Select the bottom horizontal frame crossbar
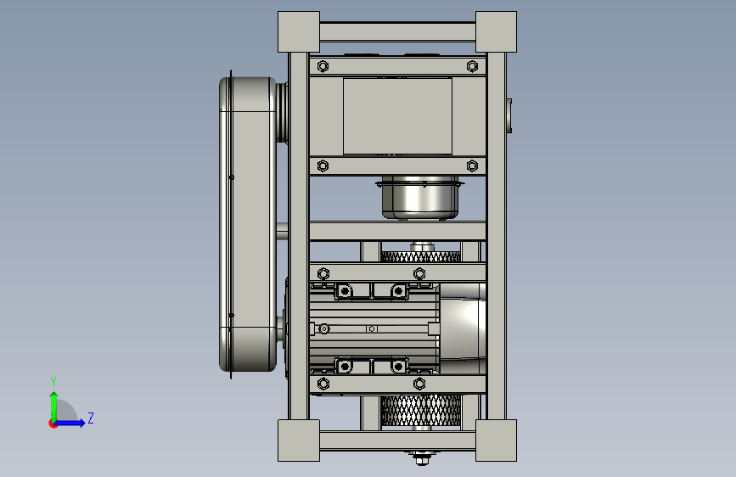Image resolution: width=736 pixels, height=477 pixels. point(397,441)
